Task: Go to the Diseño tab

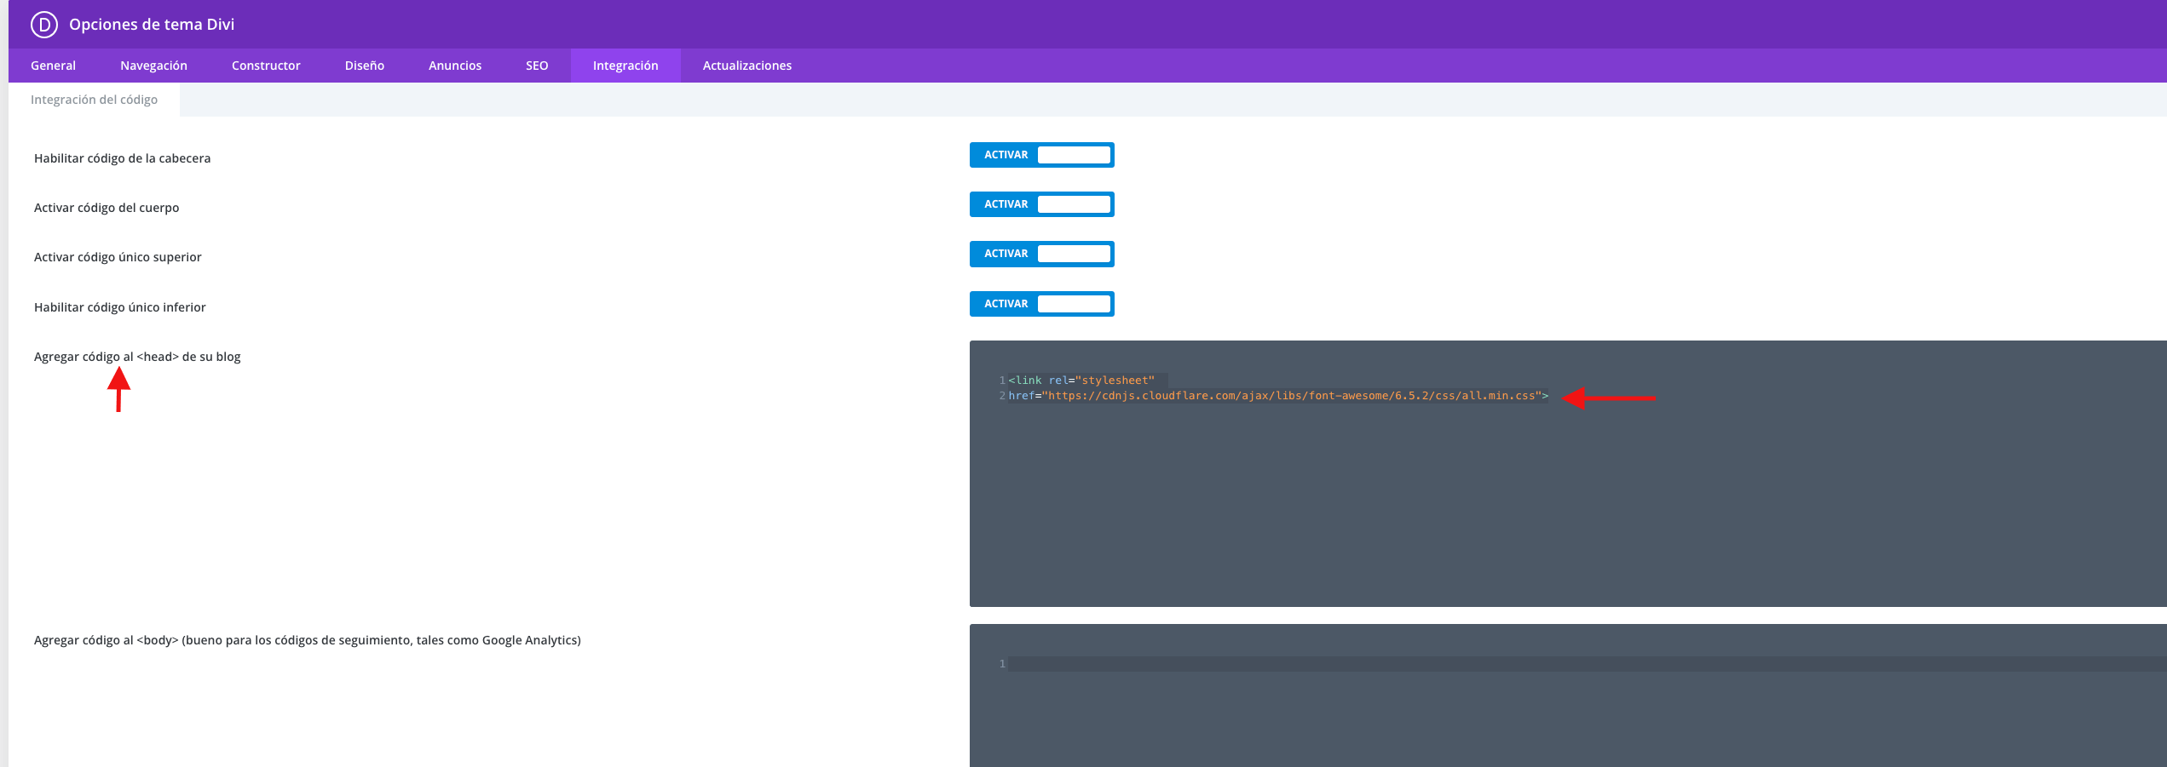Action: 365,66
